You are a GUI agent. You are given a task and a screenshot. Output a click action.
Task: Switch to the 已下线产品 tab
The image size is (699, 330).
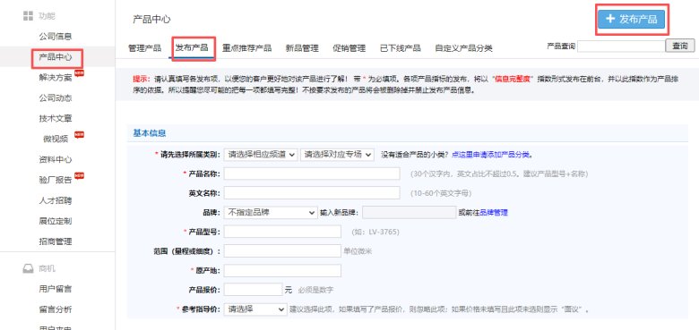401,48
